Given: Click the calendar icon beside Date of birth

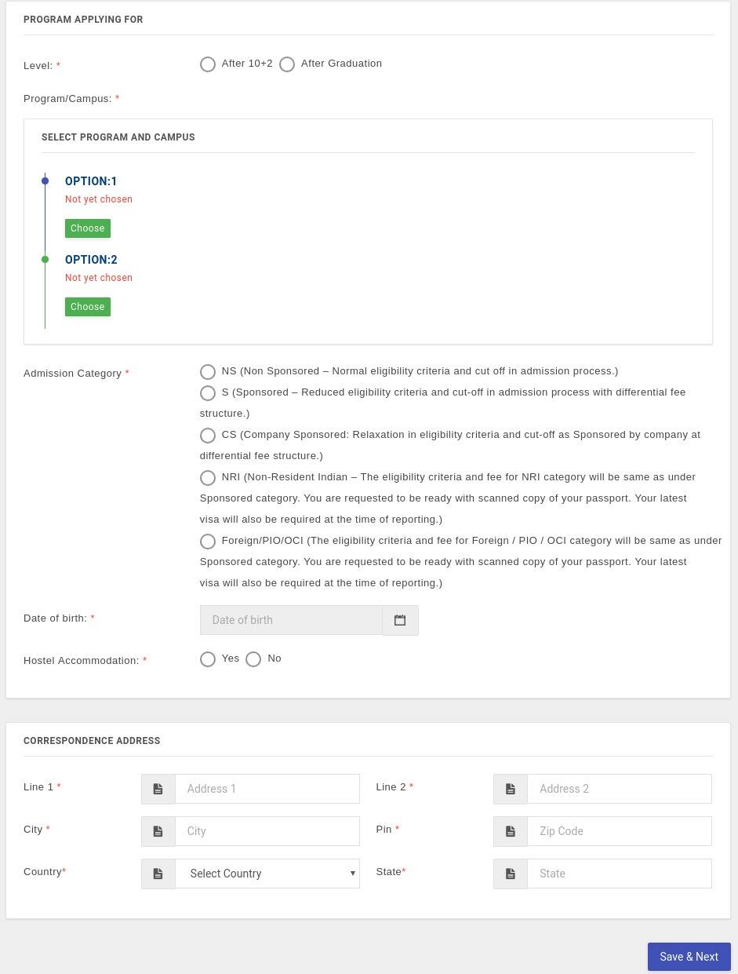Looking at the screenshot, I should tap(400, 620).
